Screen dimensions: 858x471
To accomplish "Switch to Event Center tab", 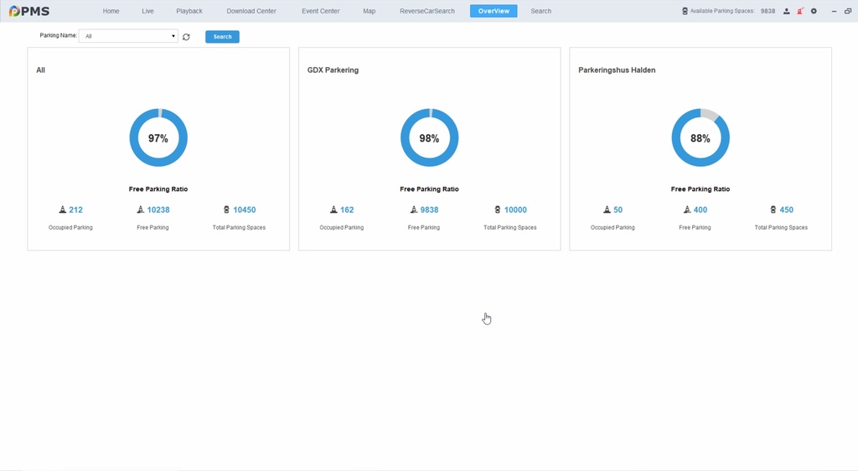I will point(321,11).
